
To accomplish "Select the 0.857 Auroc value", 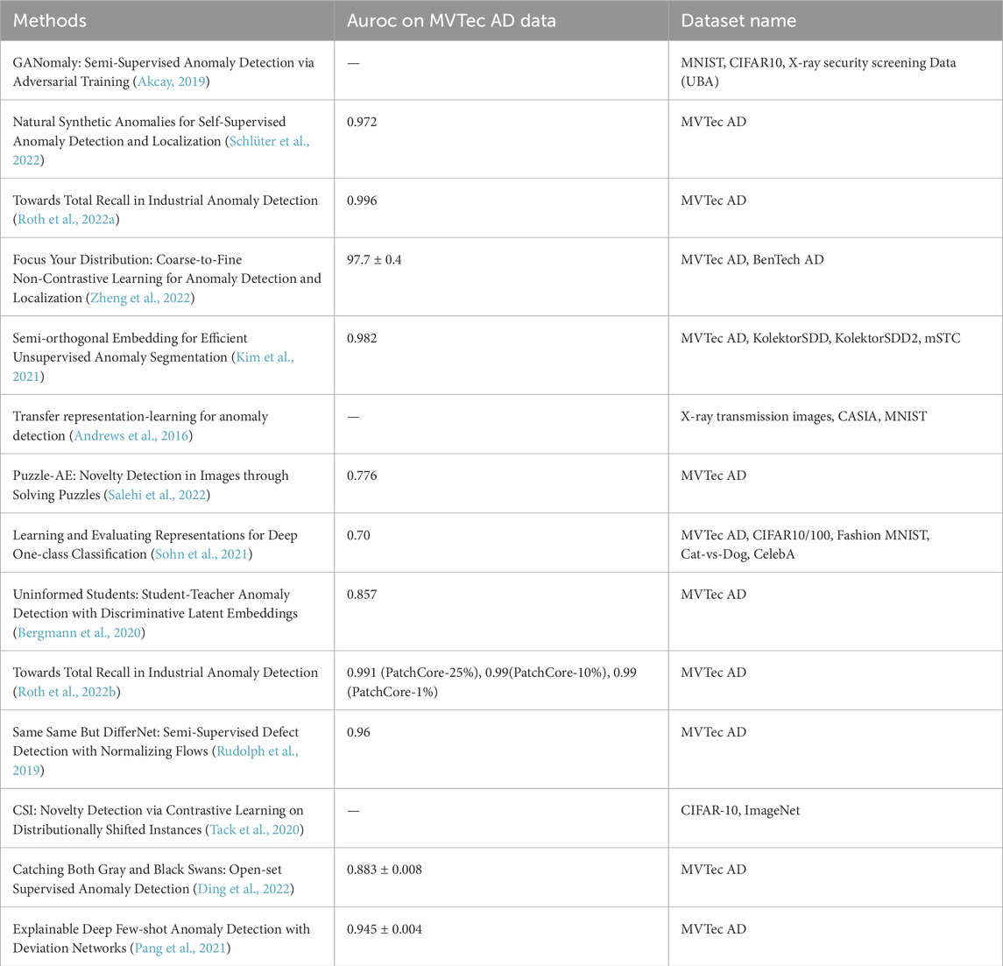I will [362, 595].
